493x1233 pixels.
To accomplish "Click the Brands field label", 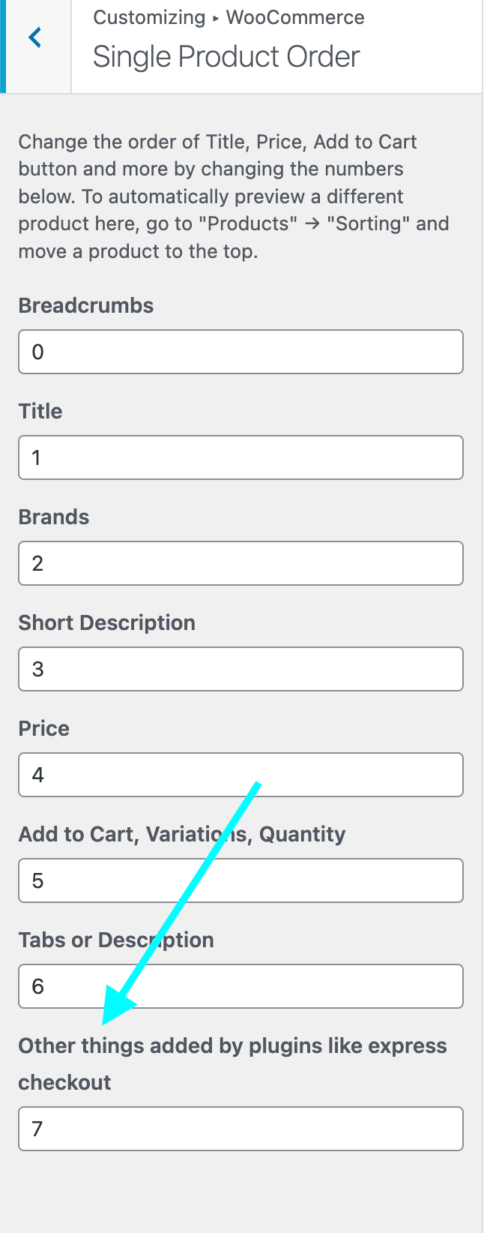I will (x=54, y=517).
